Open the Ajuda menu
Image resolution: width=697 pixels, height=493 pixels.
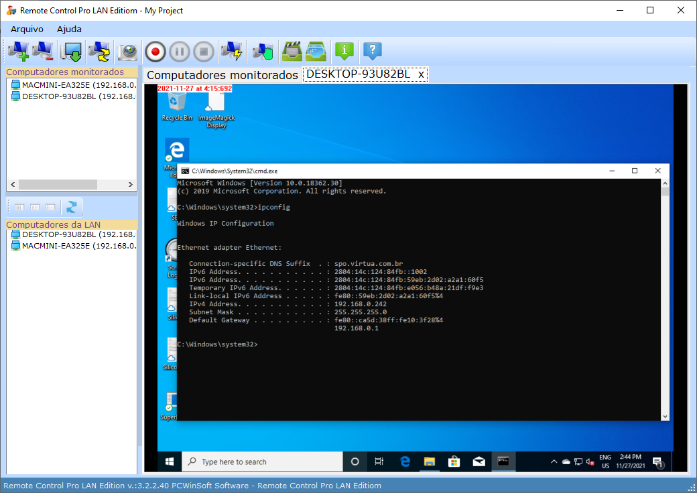69,29
